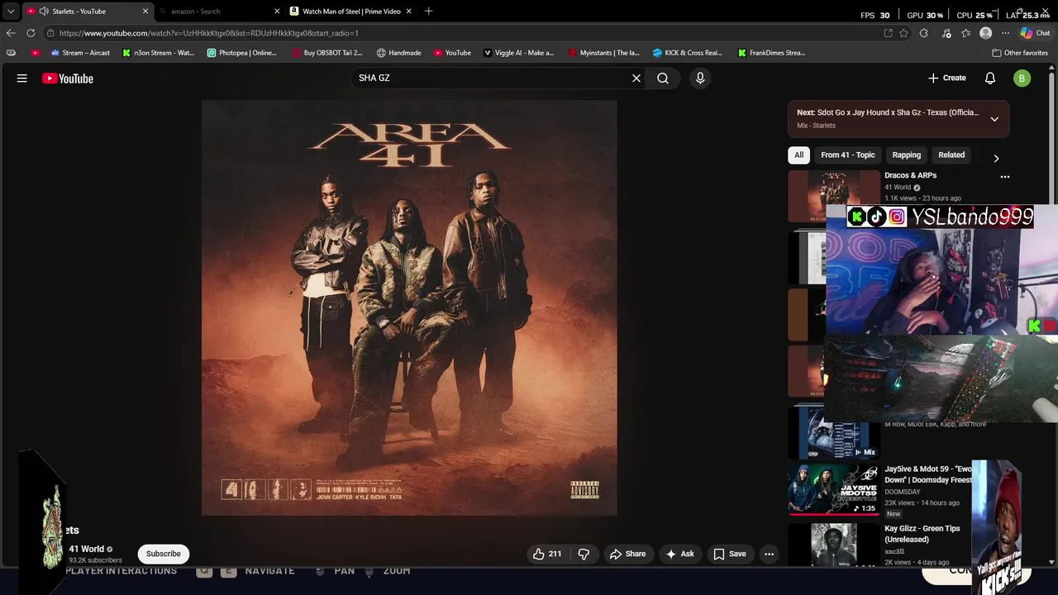The width and height of the screenshot is (1058, 595).
Task: Reload the current page
Action: pyautogui.click(x=31, y=33)
